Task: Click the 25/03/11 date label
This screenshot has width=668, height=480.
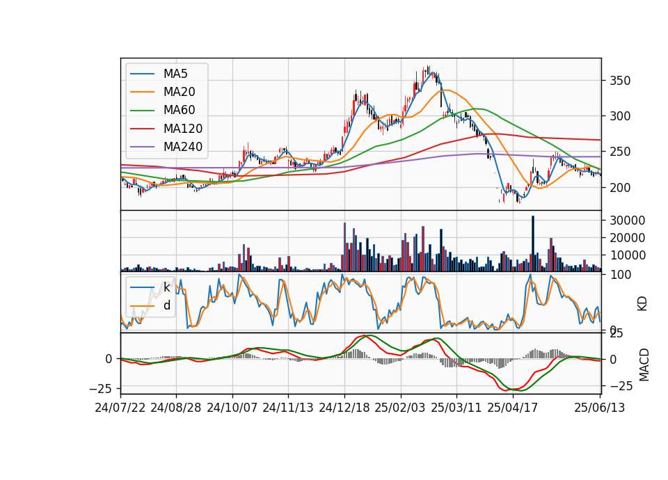Action: 456,408
